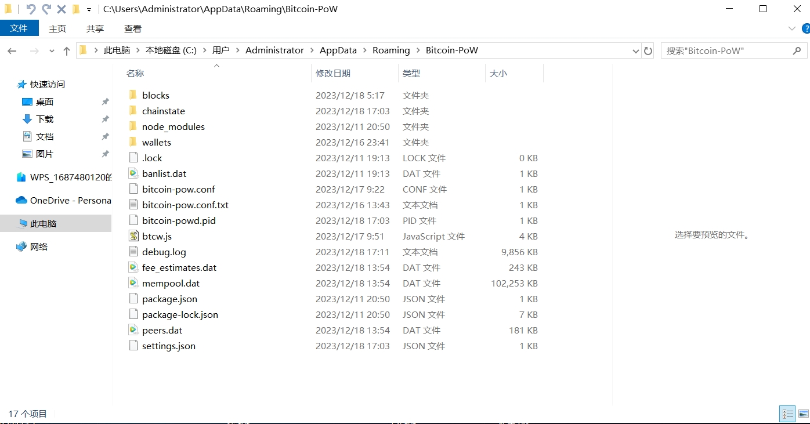The image size is (810, 424).
Task: Go back with the left arrow button
Action: pyautogui.click(x=12, y=51)
